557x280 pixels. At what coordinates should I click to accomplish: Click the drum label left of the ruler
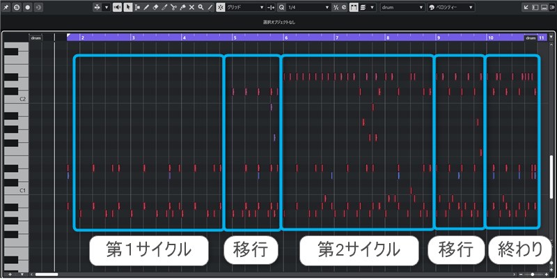coord(36,38)
